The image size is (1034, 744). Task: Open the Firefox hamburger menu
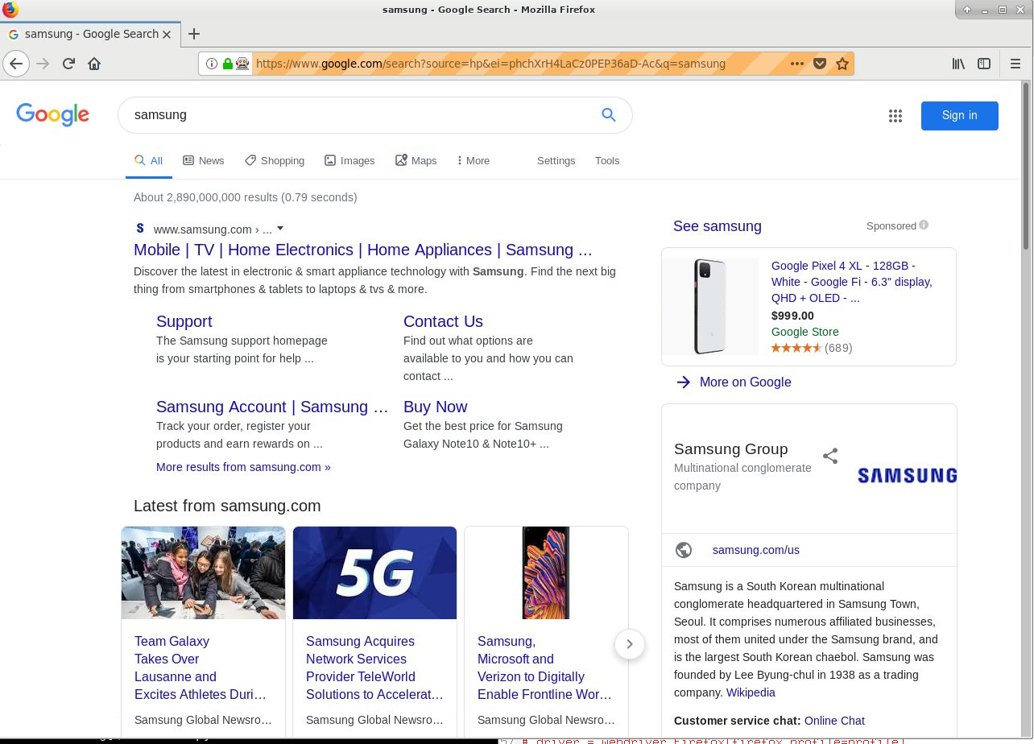[1015, 64]
